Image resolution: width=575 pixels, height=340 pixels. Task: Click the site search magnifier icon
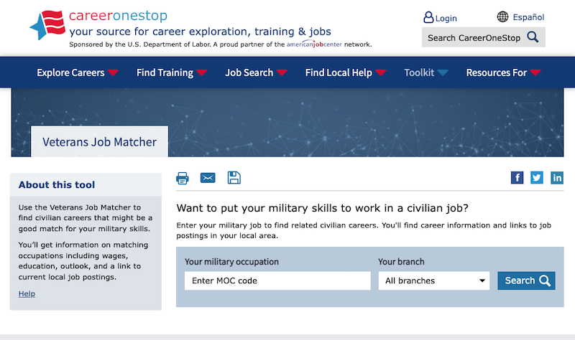coord(533,37)
